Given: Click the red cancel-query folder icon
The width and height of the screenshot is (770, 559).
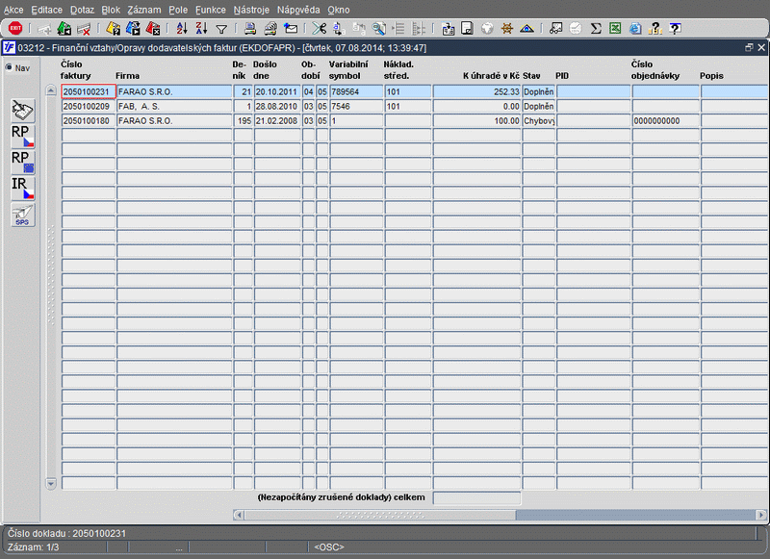Looking at the screenshot, I should tap(153, 29).
